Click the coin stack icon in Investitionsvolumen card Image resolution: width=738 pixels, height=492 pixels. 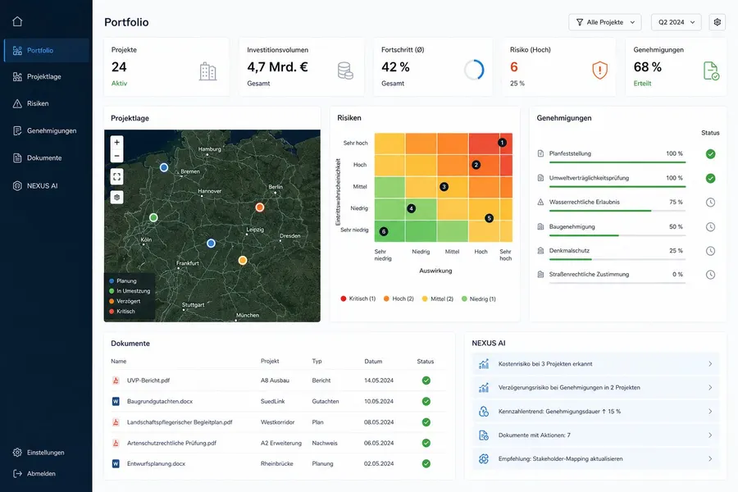[345, 71]
